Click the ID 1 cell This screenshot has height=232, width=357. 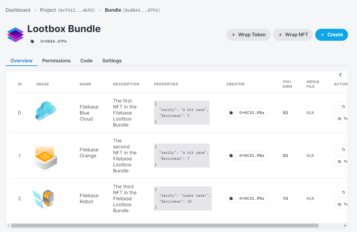tap(19, 156)
